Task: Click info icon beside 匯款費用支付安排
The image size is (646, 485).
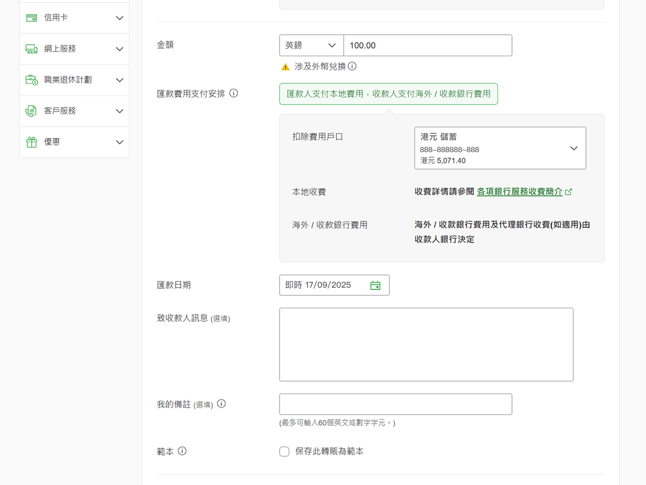Action: tap(234, 93)
